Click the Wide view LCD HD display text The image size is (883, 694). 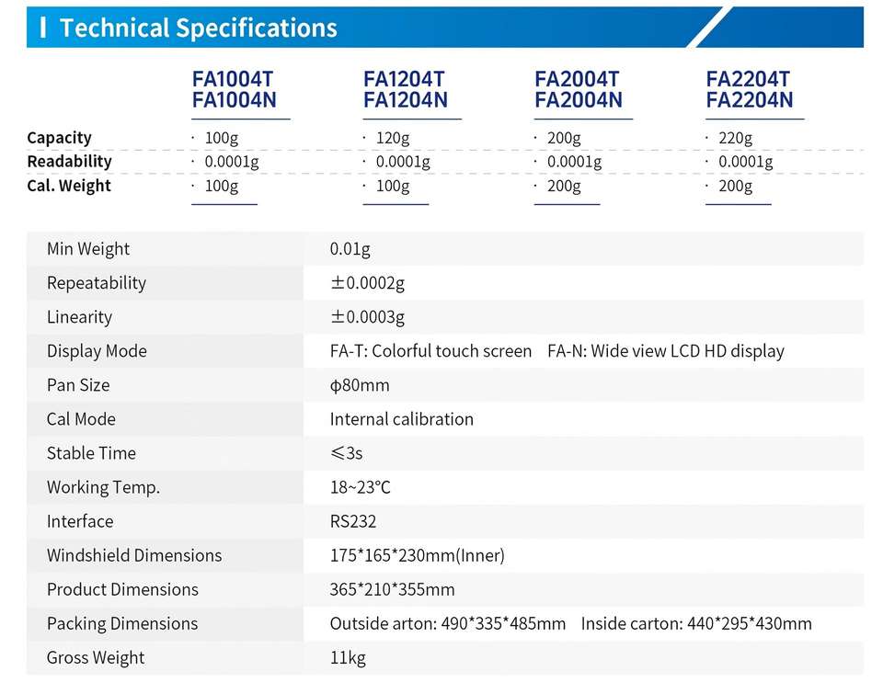[x=688, y=351]
